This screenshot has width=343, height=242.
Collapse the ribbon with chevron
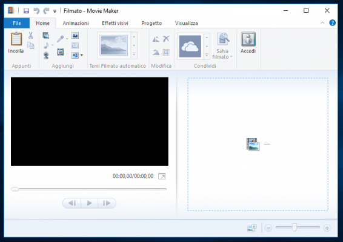coord(322,23)
